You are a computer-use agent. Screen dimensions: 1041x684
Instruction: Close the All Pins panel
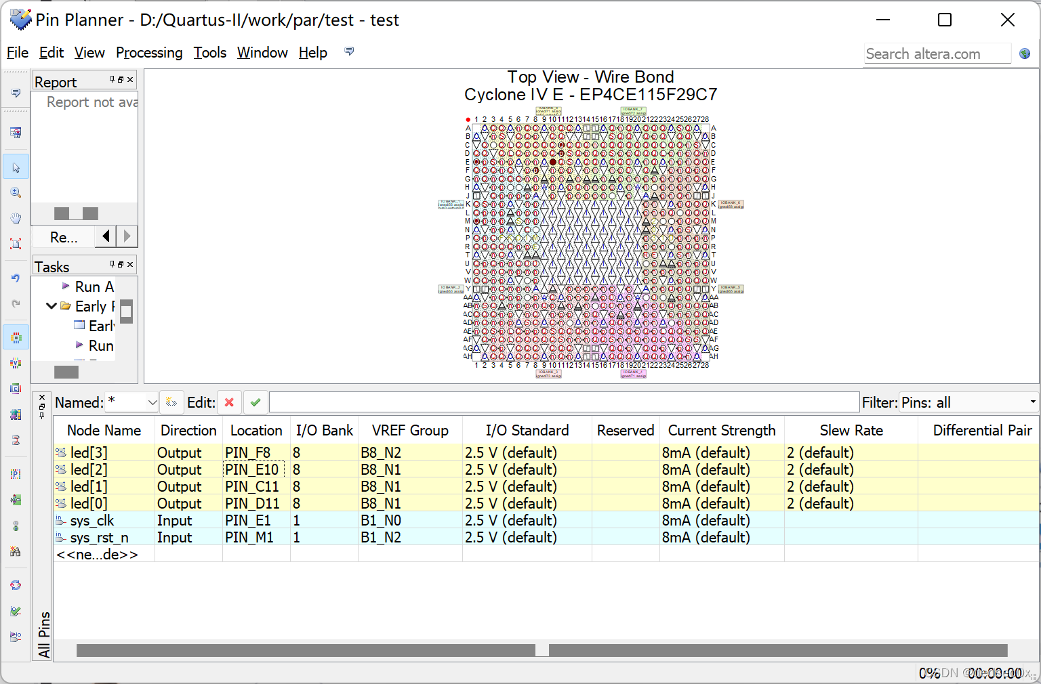click(42, 398)
